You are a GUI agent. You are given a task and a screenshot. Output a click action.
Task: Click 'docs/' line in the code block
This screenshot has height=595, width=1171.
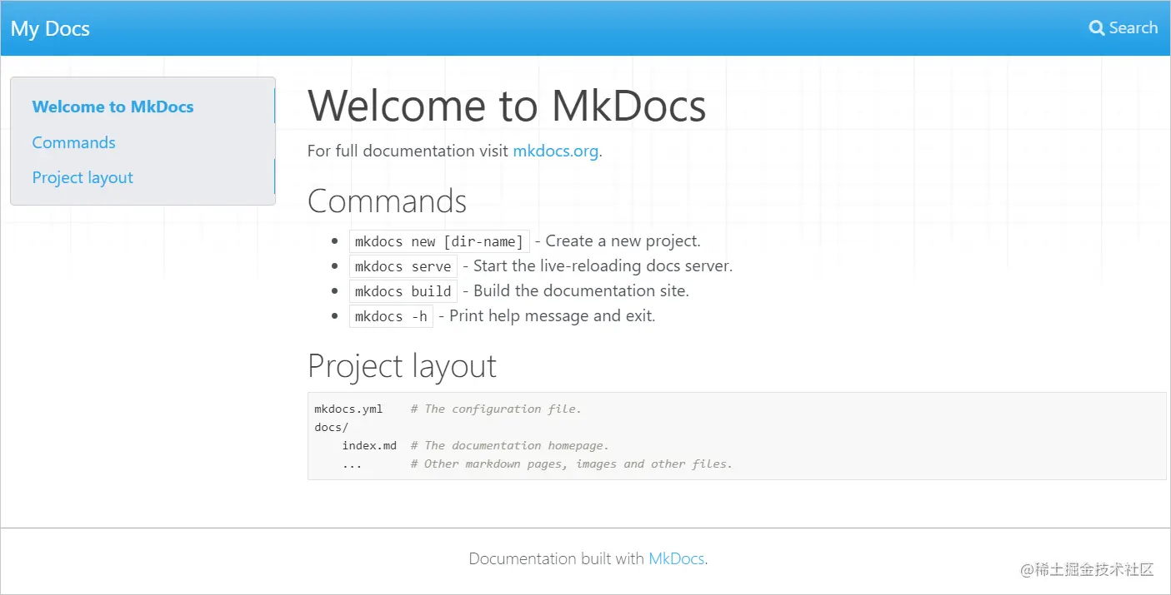tap(331, 427)
